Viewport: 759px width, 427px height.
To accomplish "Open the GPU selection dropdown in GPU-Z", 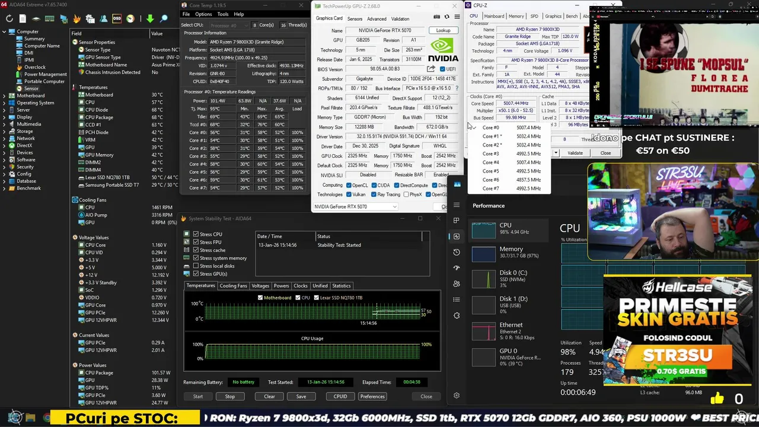I will [x=355, y=206].
